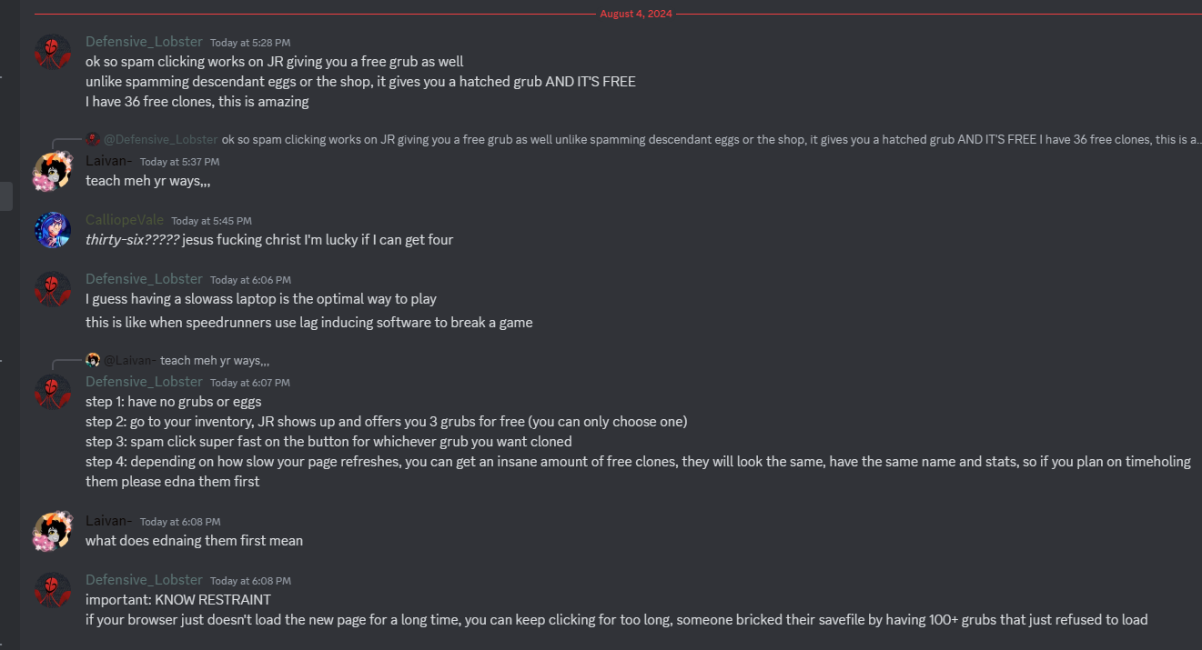Click the August 4, 2024 date divider

(635, 14)
